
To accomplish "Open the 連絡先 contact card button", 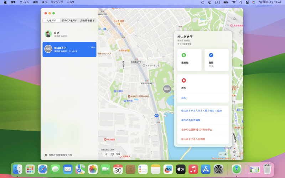I will point(189,60).
